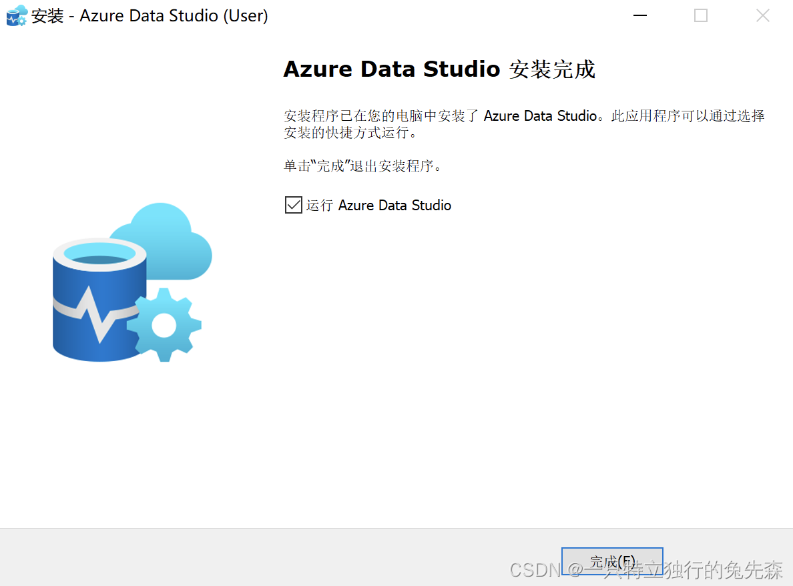The height and width of the screenshot is (586, 793).
Task: Click the Azure Data Studio installer title icon
Action: point(17,15)
